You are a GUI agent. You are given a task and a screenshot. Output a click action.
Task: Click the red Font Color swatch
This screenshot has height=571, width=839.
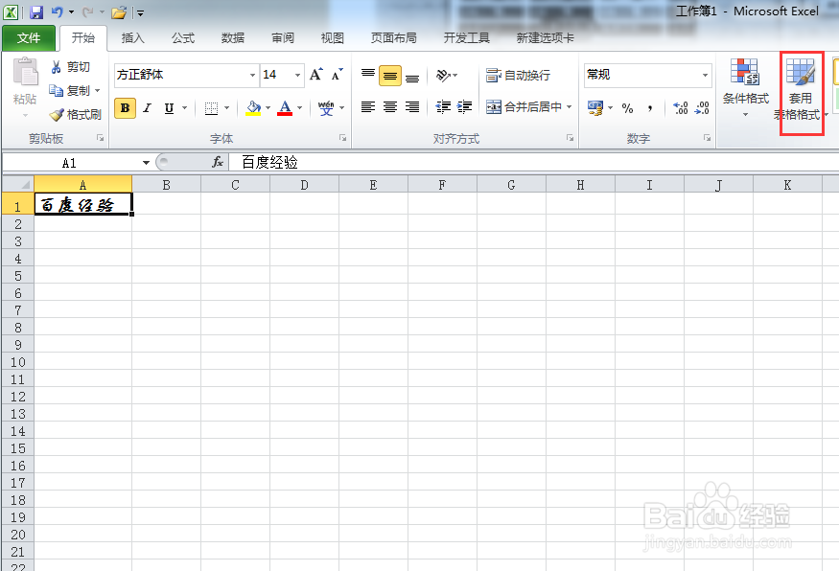tap(286, 108)
